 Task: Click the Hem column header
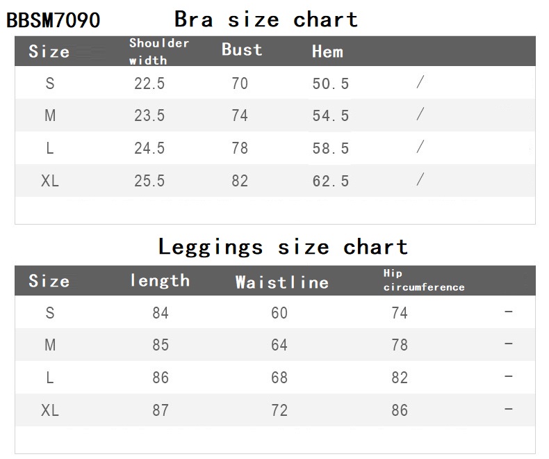pos(327,51)
